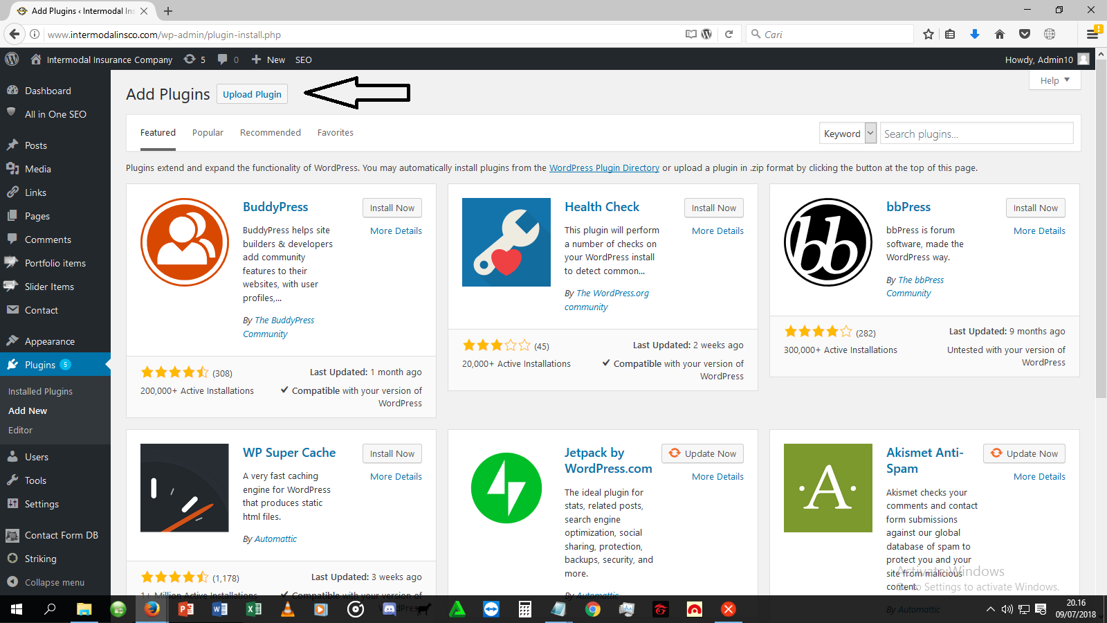Click the bbPress plugin logo
Screen dimensions: 1107x623
pyautogui.click(x=828, y=242)
